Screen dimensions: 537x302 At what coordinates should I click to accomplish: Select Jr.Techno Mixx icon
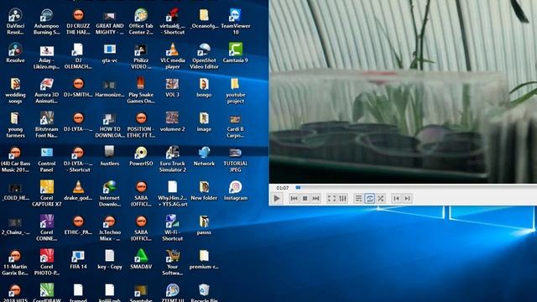[110, 228]
